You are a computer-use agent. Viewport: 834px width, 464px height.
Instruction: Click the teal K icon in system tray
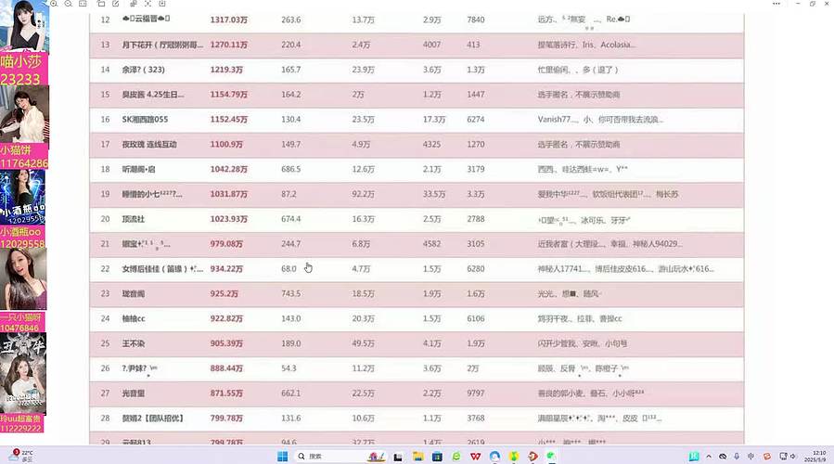694,456
